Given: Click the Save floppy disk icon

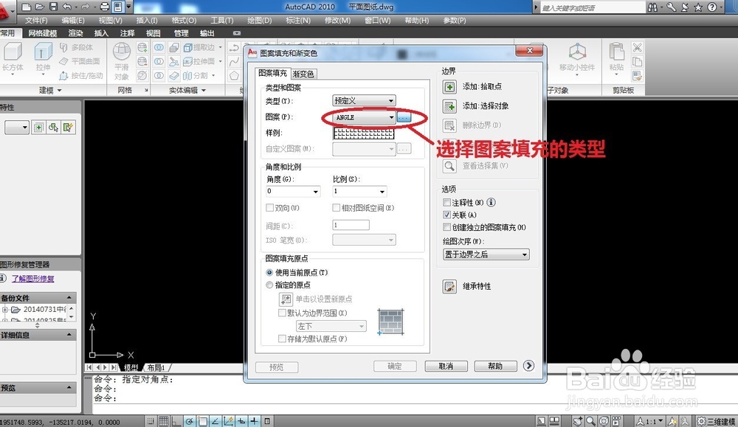Looking at the screenshot, I should [x=53, y=7].
